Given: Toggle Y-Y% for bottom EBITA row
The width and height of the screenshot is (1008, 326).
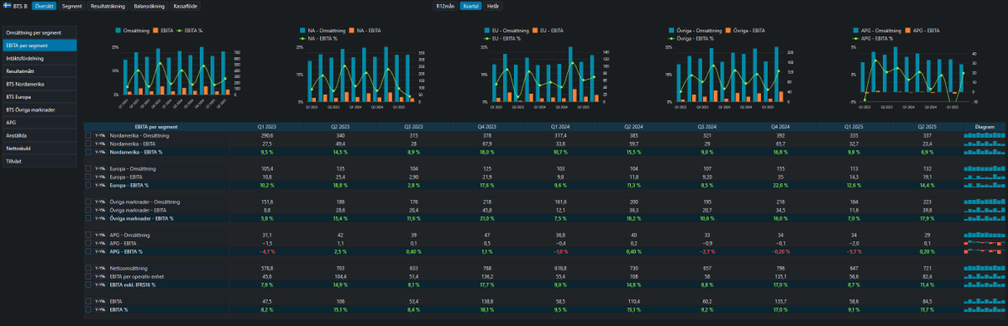Looking at the screenshot, I should (100, 301).
